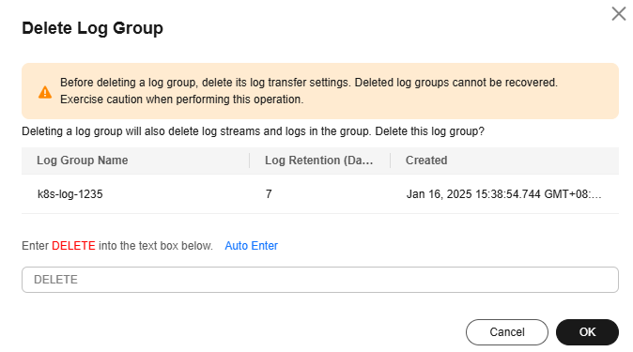Select the Log Group Name column header

point(83,161)
